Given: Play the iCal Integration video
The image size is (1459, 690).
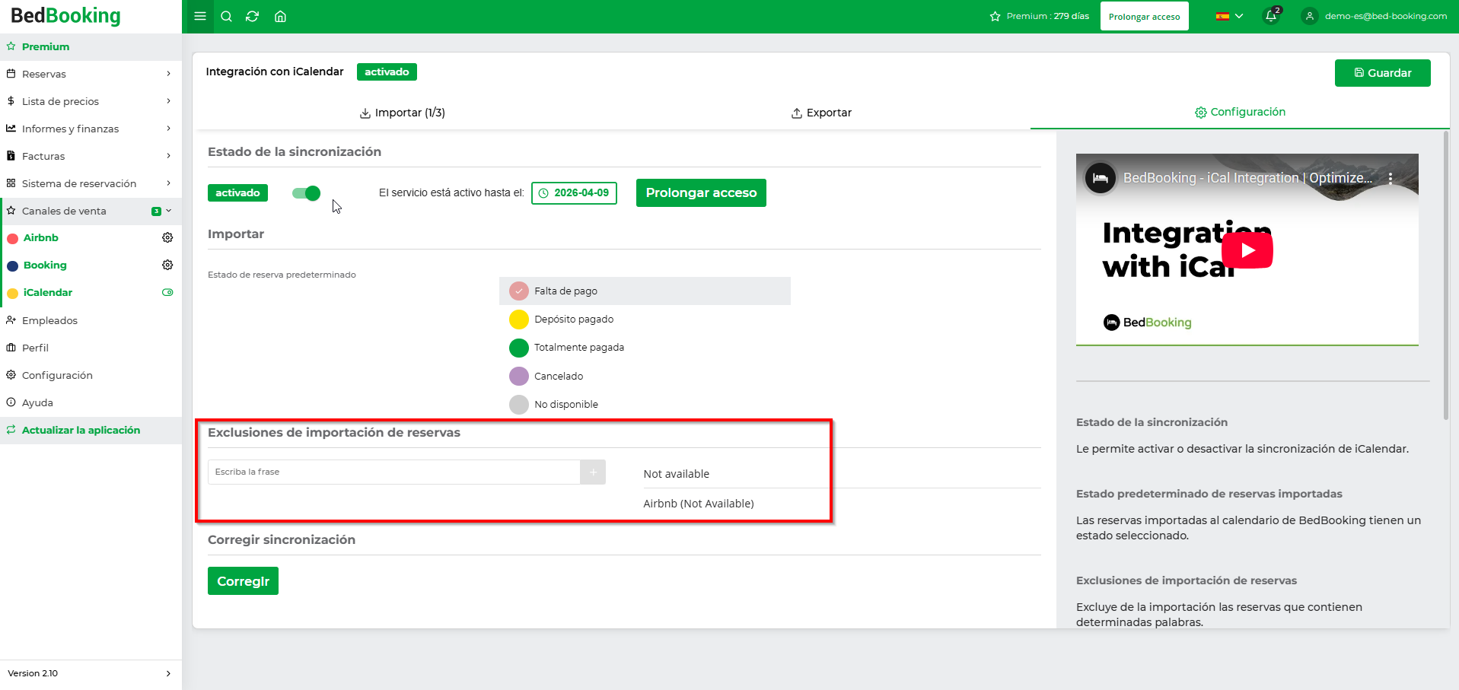Looking at the screenshot, I should (x=1247, y=250).
